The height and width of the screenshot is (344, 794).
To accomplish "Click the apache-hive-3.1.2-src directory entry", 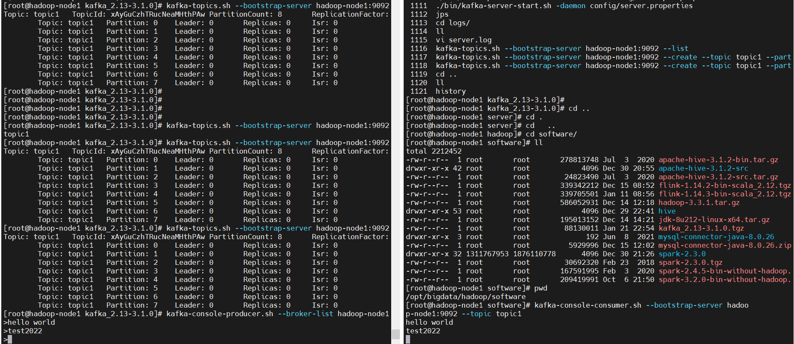I will (703, 168).
